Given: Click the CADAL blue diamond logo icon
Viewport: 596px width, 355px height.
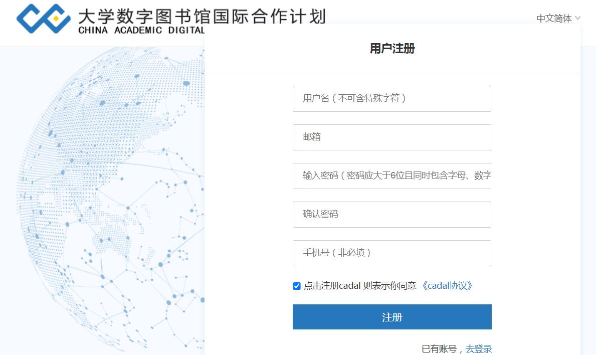Looking at the screenshot, I should [x=44, y=19].
